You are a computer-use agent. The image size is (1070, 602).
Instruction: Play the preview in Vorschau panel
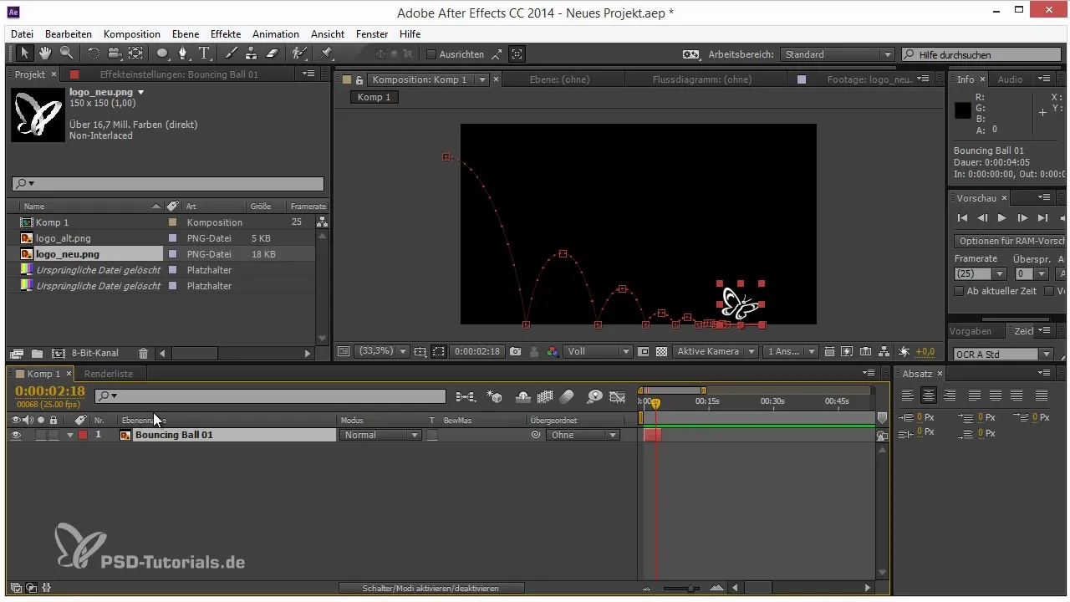[x=1001, y=218]
